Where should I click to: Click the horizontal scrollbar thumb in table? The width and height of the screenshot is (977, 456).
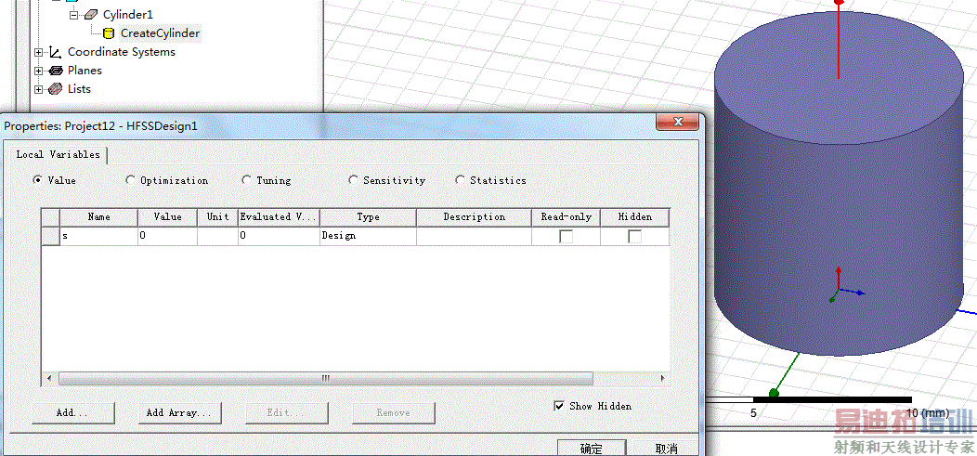pos(325,378)
